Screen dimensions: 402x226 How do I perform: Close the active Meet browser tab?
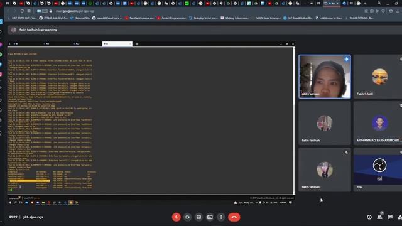pyautogui.click(x=337, y=3)
